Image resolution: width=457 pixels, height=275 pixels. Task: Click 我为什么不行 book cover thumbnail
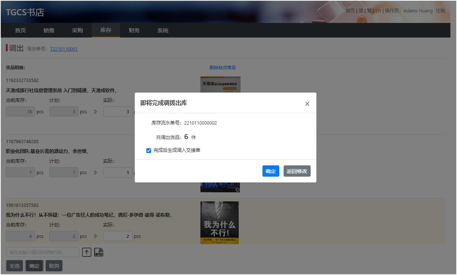[x=219, y=223]
